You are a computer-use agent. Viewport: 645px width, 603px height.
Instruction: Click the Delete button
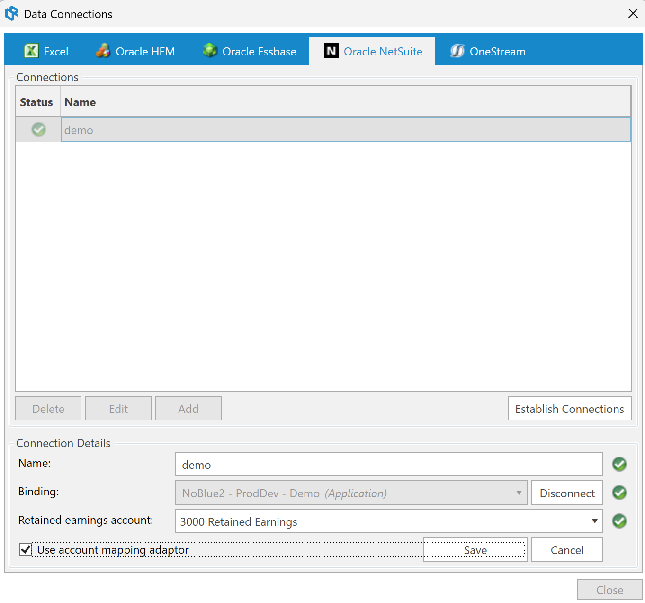[x=48, y=408]
